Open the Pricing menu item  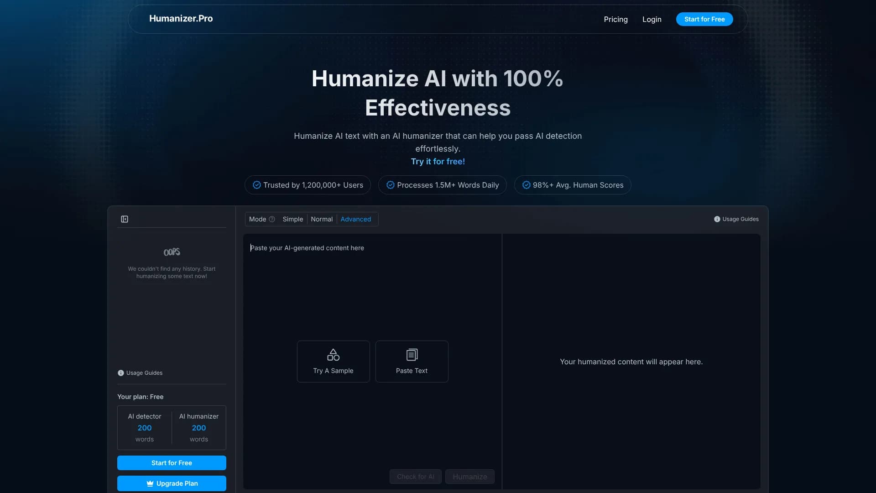(x=615, y=19)
